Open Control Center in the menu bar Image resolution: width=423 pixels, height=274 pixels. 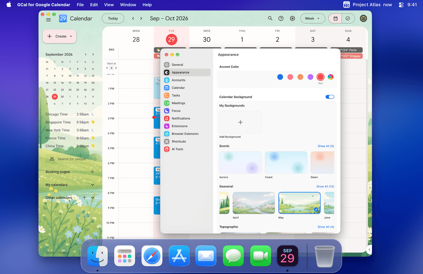[401, 5]
